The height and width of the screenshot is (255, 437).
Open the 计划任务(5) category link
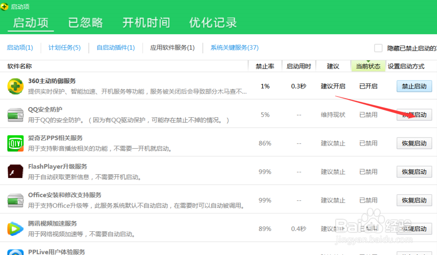click(x=64, y=48)
